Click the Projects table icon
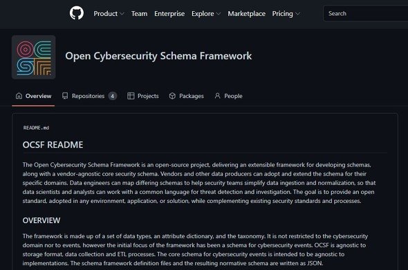Image resolution: width=408 pixels, height=270 pixels. click(x=131, y=96)
